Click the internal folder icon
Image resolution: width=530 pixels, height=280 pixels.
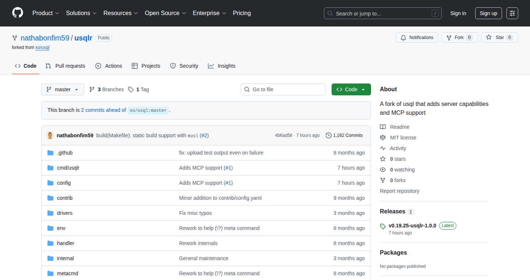pos(50,258)
